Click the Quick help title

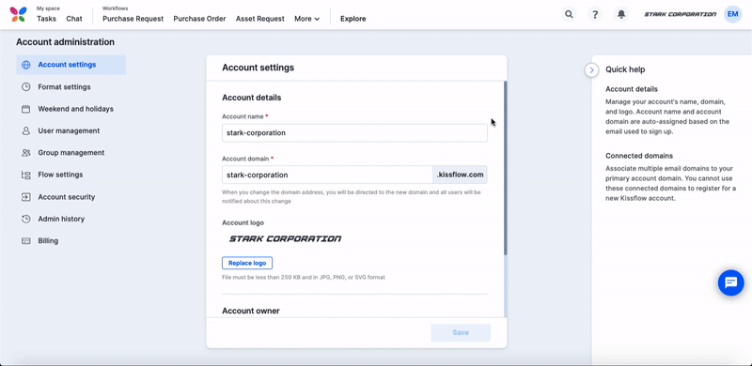tap(625, 69)
